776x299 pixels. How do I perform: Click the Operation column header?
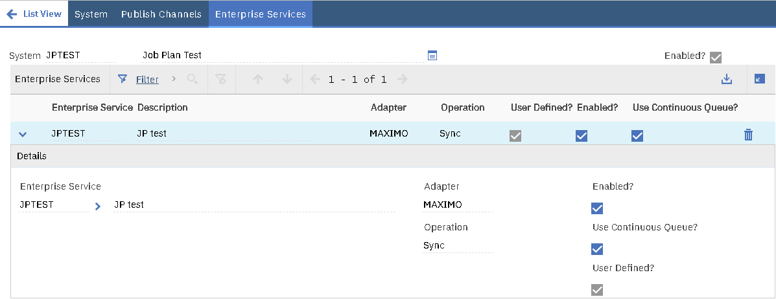[463, 107]
